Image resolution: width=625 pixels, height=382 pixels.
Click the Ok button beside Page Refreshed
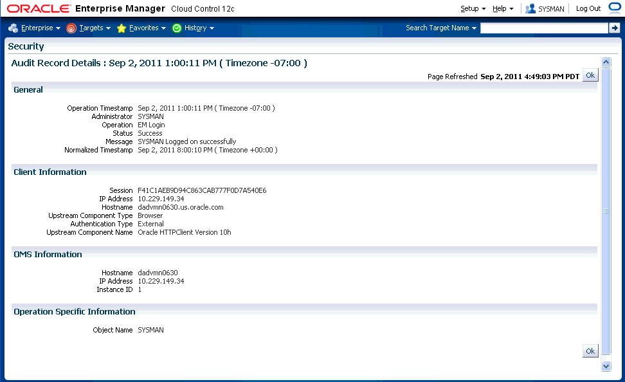click(x=590, y=75)
